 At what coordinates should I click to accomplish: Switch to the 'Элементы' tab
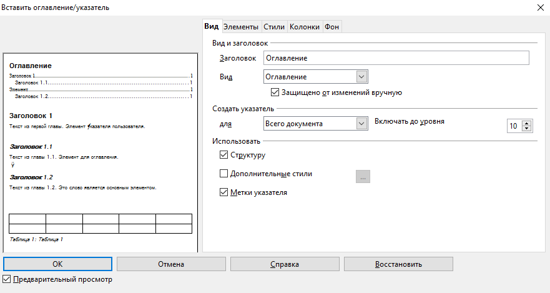click(241, 26)
